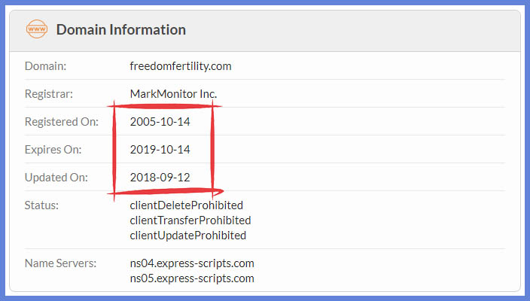Image resolution: width=530 pixels, height=301 pixels.
Task: Click the 2005-10-14 registration date
Action: pyautogui.click(x=160, y=122)
